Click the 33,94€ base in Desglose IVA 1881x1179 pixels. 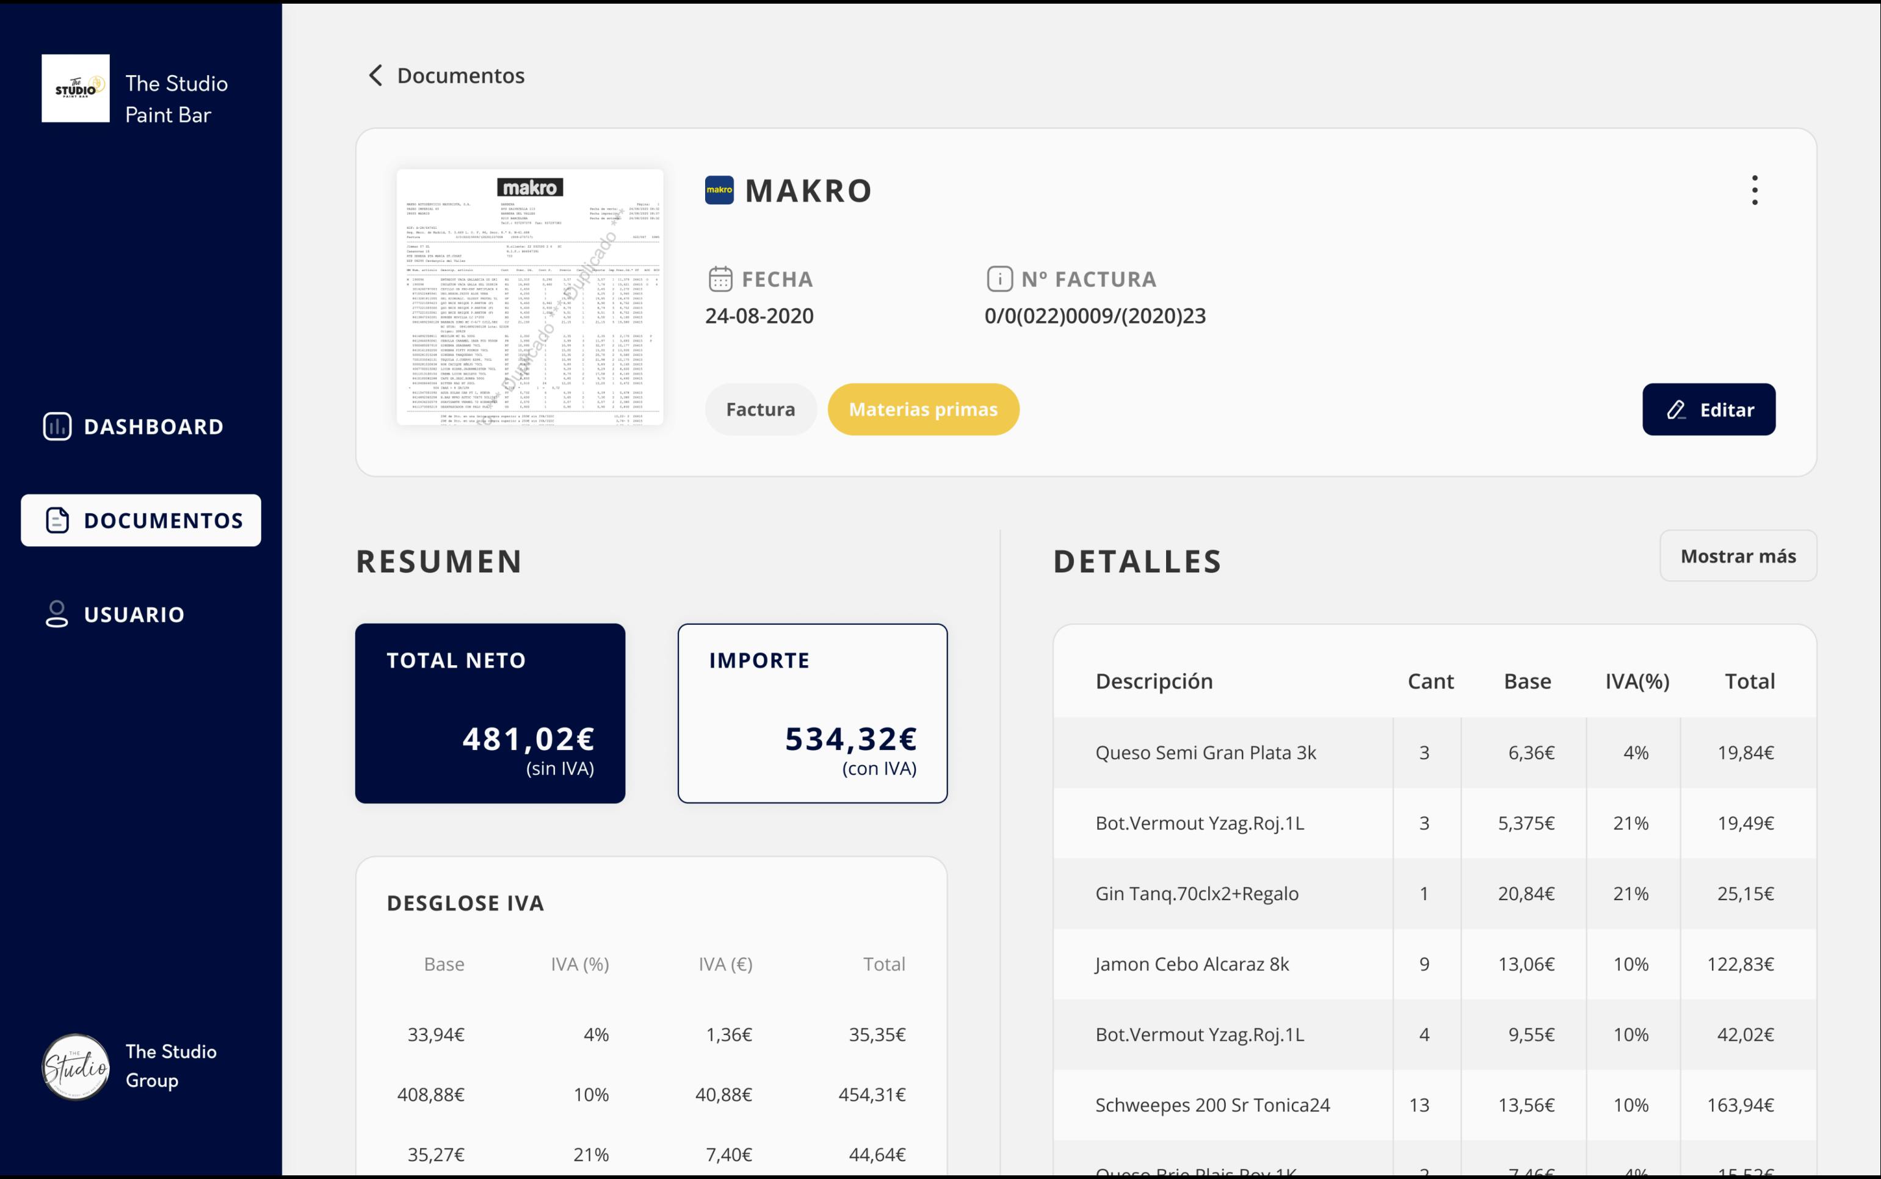pyautogui.click(x=436, y=1035)
